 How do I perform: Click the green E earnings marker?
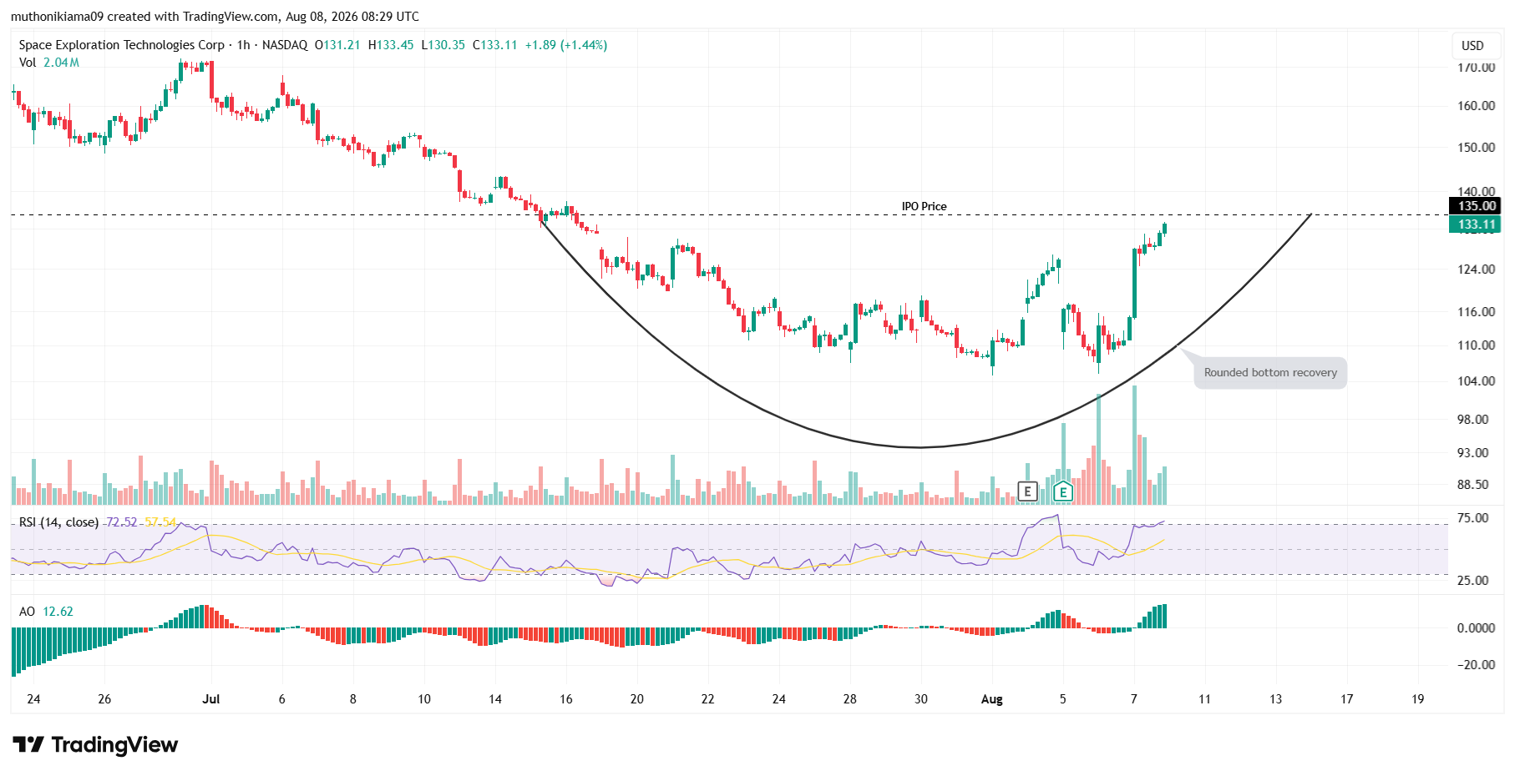click(1063, 491)
